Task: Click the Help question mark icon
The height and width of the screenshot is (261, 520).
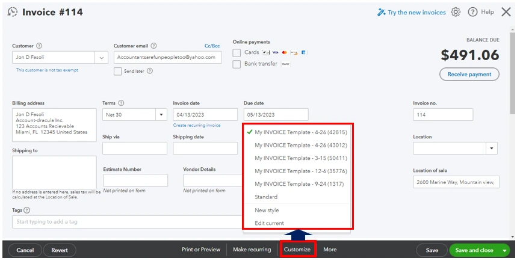Action: (472, 12)
